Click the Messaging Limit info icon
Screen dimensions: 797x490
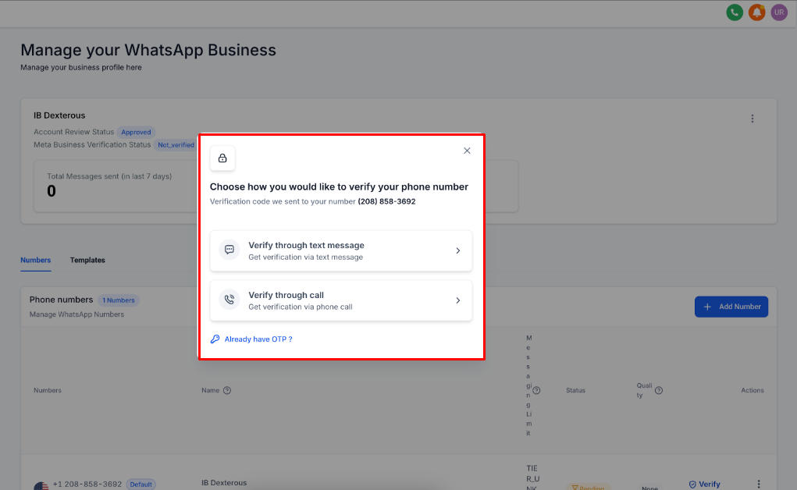(536, 390)
